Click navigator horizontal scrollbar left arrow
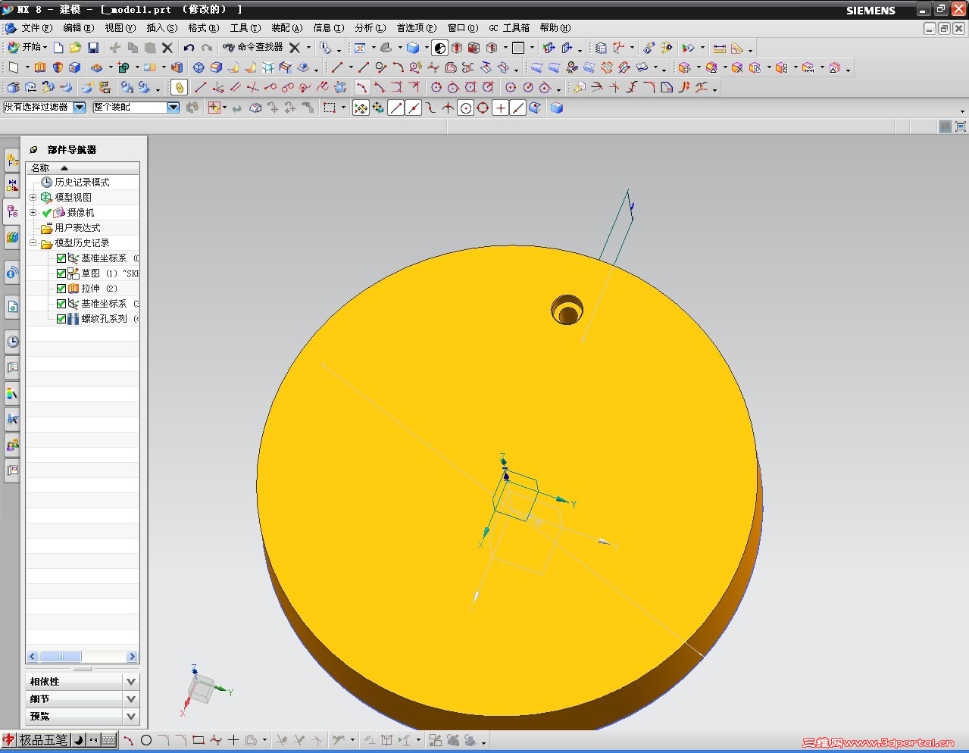969x753 pixels. (33, 657)
